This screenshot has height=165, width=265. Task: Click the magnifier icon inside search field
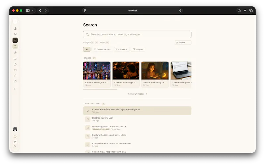point(87,34)
